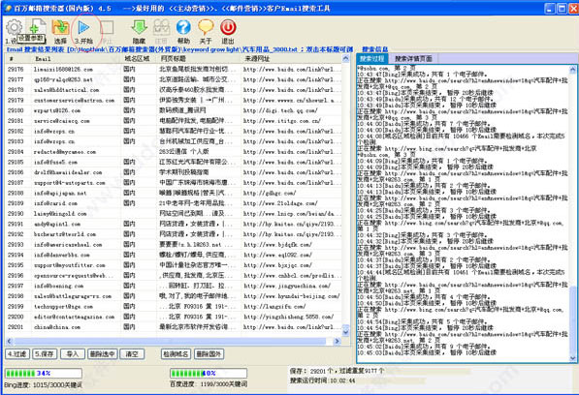Select result row number 29176
This screenshot has height=395, width=579.
pos(174,70)
